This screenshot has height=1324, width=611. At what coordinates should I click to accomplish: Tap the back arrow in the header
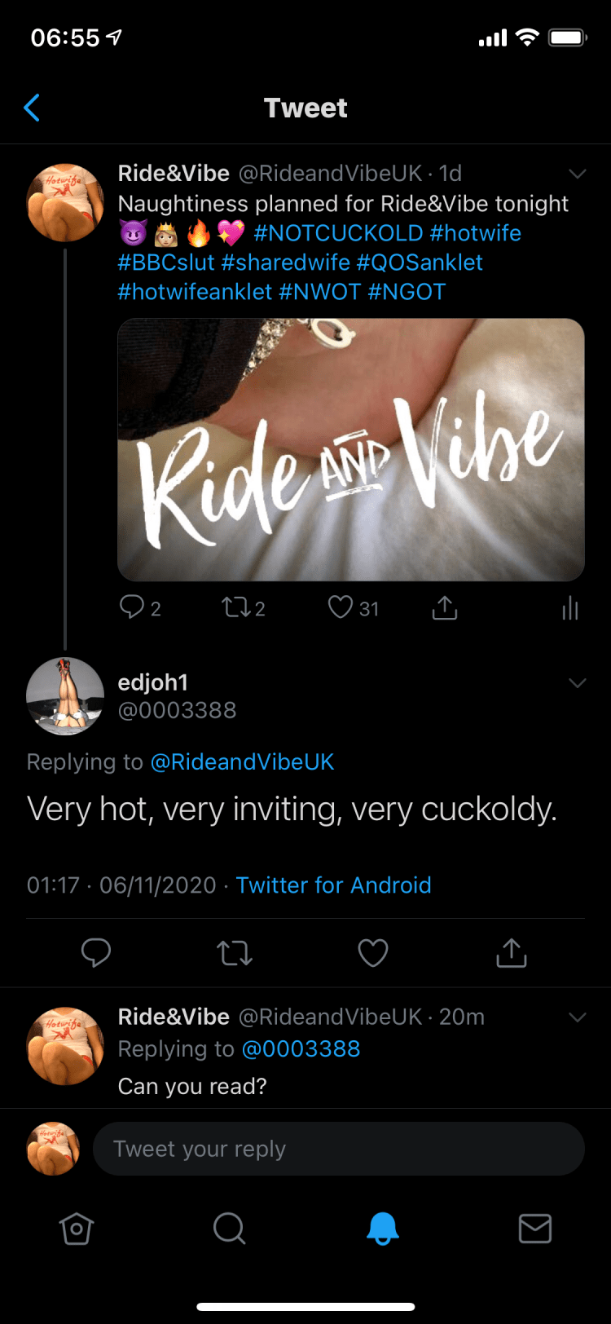[33, 108]
